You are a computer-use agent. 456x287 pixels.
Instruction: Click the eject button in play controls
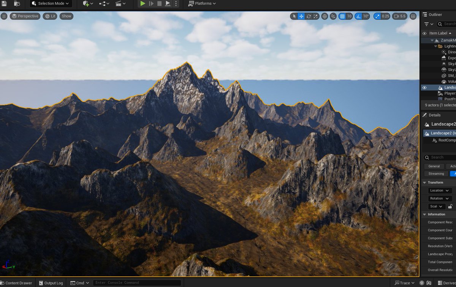(x=168, y=3)
